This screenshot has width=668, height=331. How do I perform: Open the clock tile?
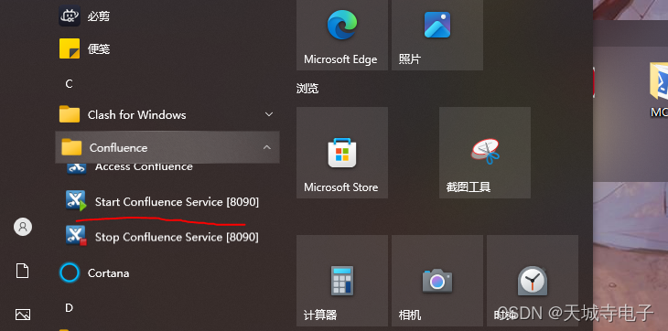tap(533, 281)
